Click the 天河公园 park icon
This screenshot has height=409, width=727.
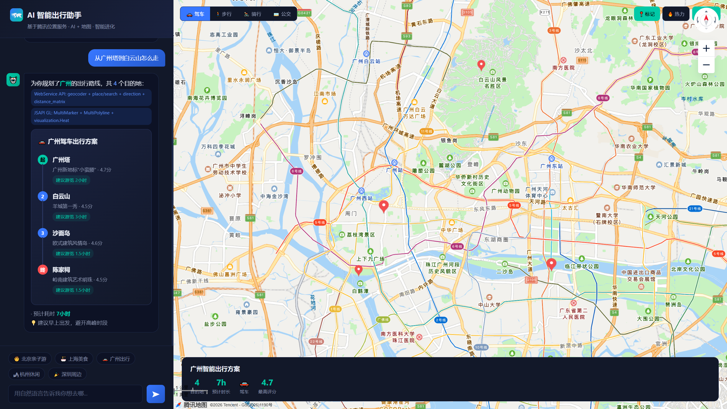click(651, 217)
